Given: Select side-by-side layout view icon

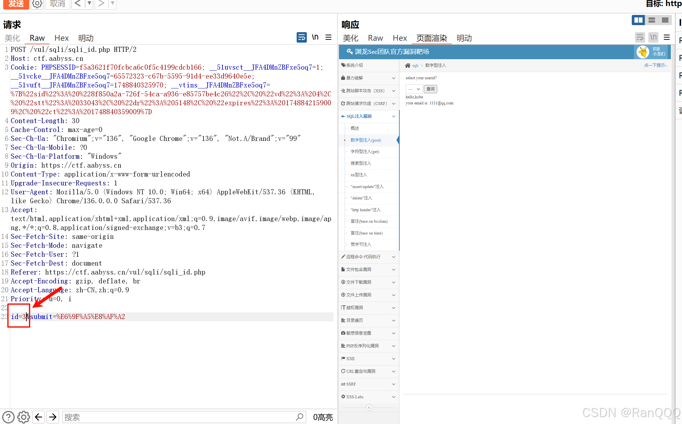Looking at the screenshot, I should click(x=638, y=20).
